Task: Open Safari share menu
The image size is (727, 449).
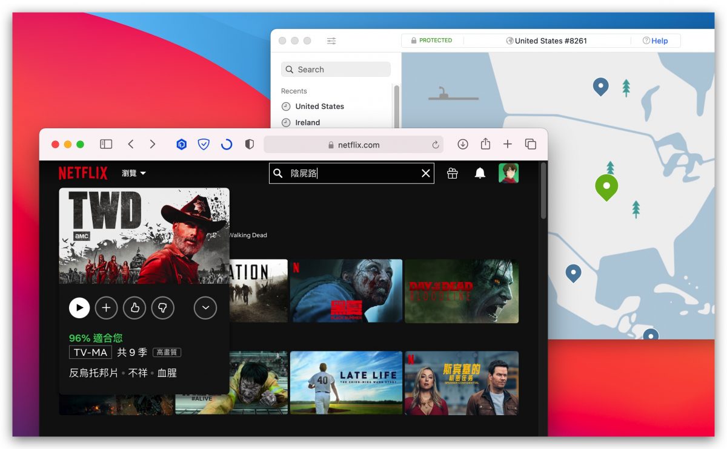Action: [485, 143]
